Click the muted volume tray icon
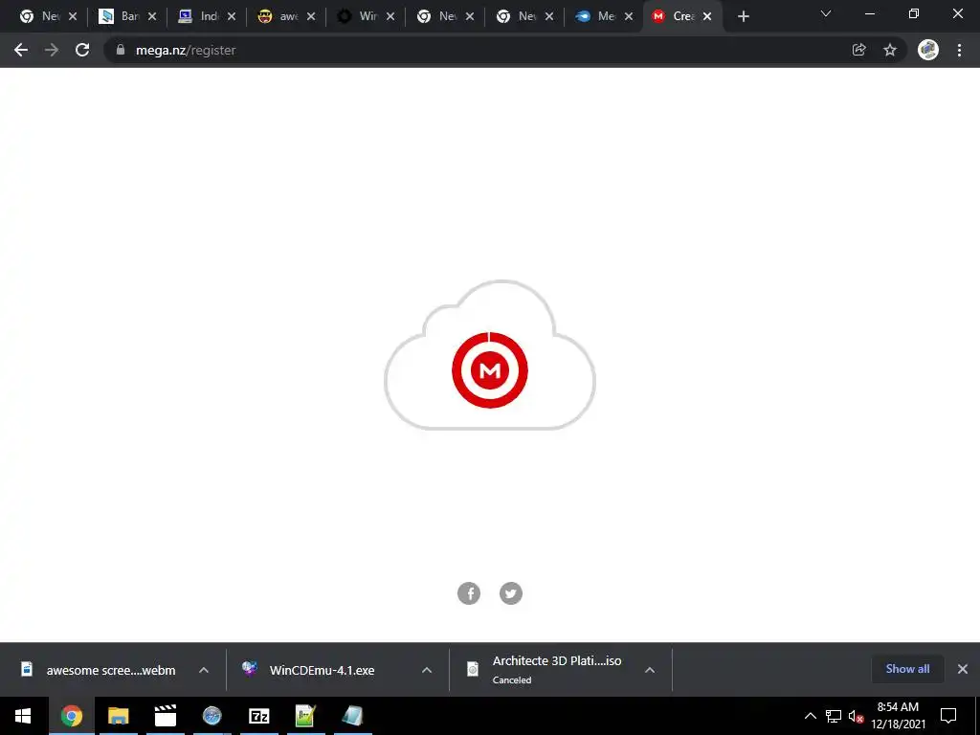This screenshot has width=980, height=735. pos(856,716)
